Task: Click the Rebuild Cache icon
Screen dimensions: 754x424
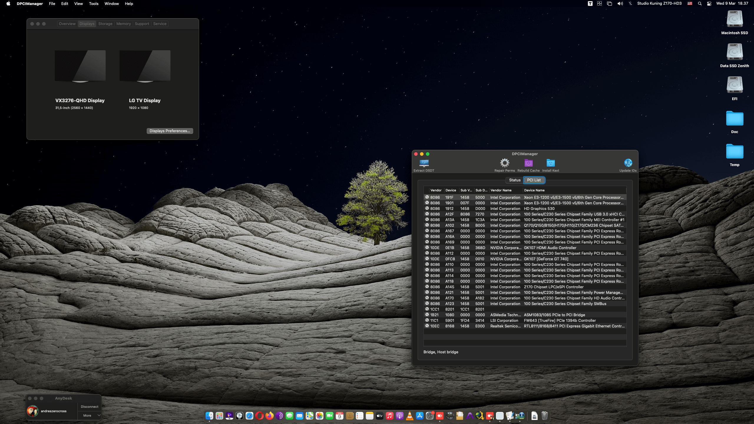Action: [x=528, y=163]
